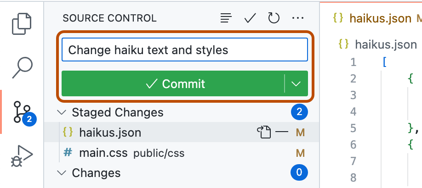Collapse the Staged Changes section
The image size is (422, 188).
point(61,112)
